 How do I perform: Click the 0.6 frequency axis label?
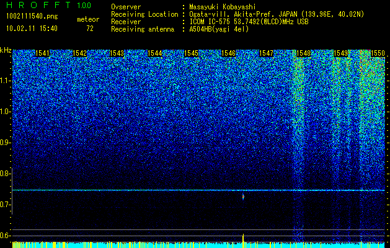[x=5, y=236]
